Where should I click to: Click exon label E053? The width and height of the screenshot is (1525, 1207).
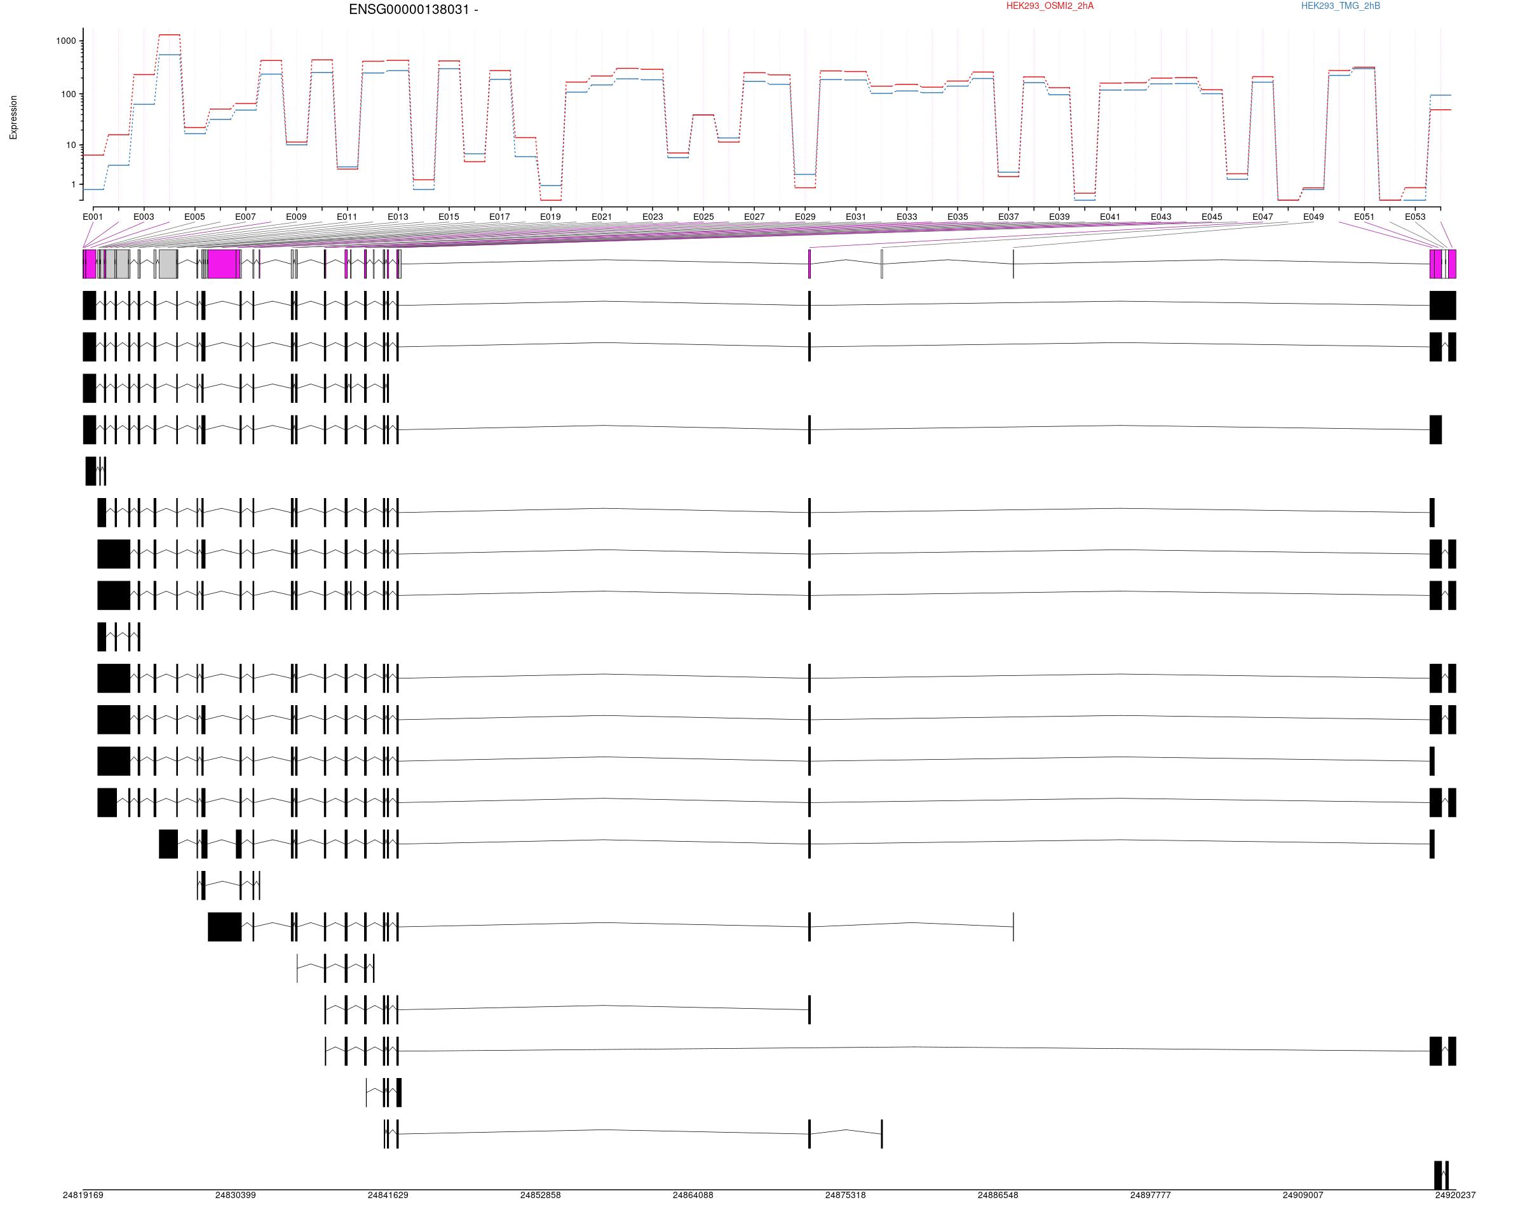pyautogui.click(x=1415, y=217)
